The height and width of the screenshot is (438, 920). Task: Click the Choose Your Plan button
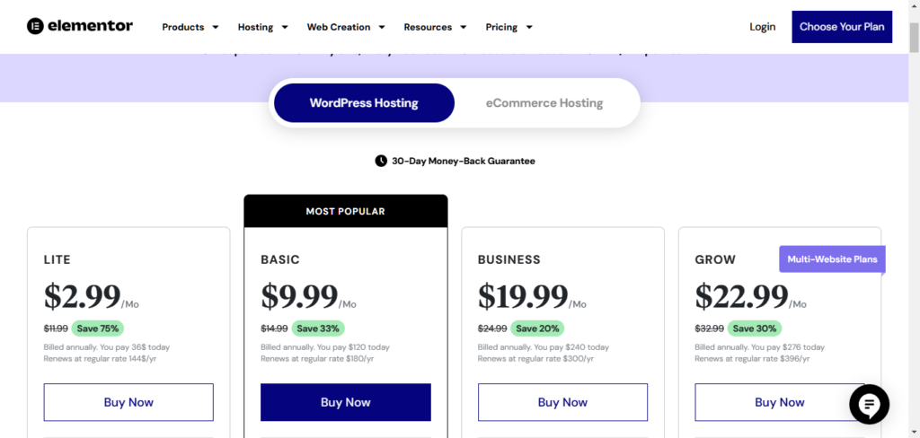(x=842, y=27)
